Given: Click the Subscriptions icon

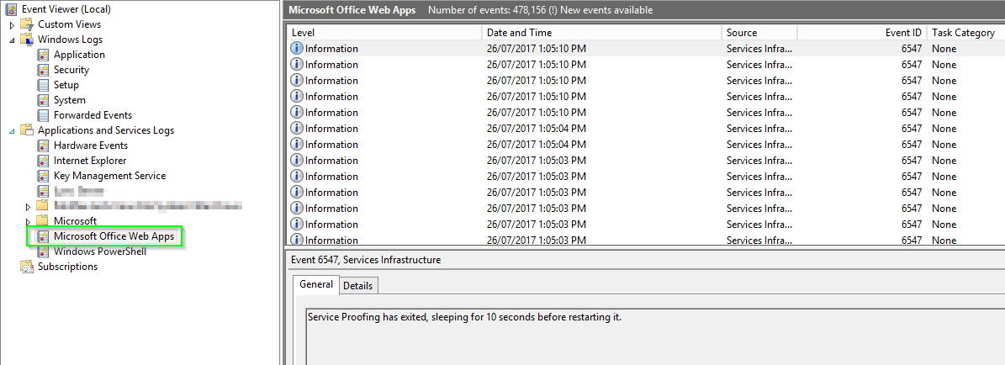Looking at the screenshot, I should [x=27, y=267].
